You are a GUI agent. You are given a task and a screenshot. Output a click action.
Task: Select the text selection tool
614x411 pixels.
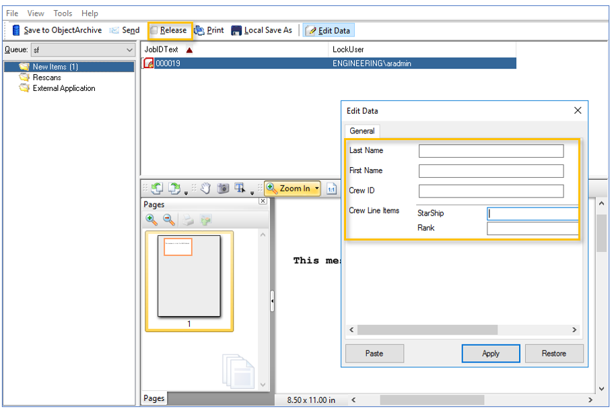(x=240, y=189)
